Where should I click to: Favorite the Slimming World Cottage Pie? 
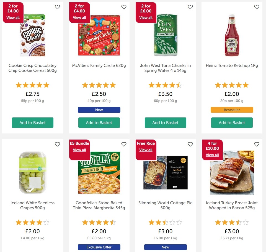point(190,144)
